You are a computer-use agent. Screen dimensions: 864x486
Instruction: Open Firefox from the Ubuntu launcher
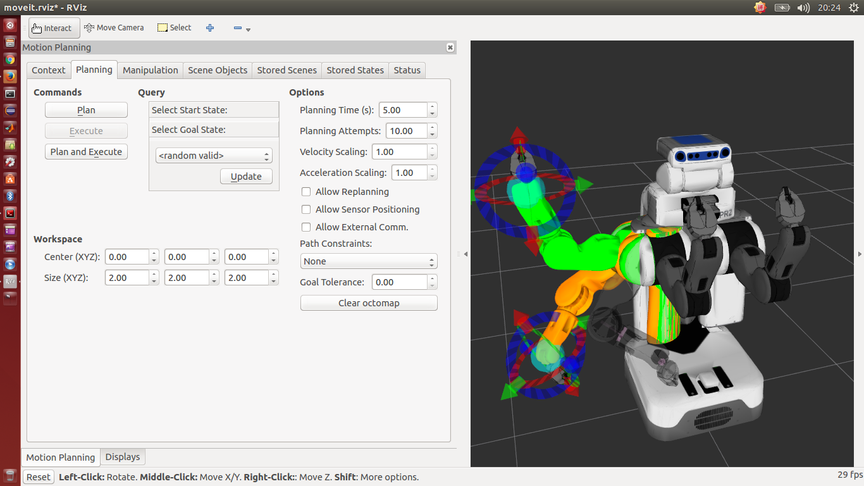click(x=10, y=77)
